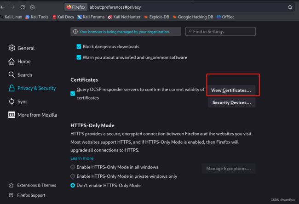Click the View Certificates button
Screen dimensions: 299x204
click(x=231, y=91)
